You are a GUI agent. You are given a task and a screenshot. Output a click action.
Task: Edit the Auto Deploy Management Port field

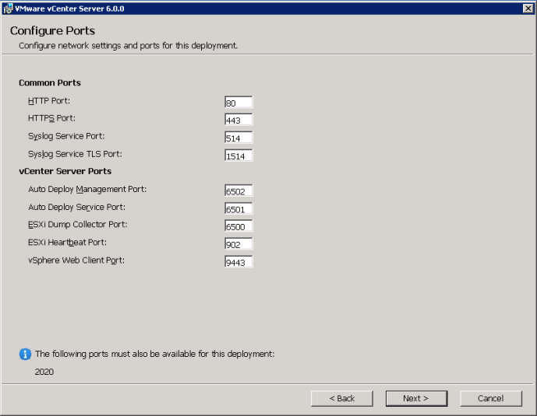[238, 191]
